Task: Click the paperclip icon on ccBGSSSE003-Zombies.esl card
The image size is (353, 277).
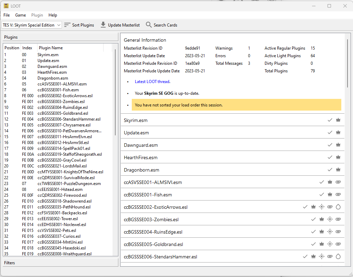Action: click(x=338, y=219)
